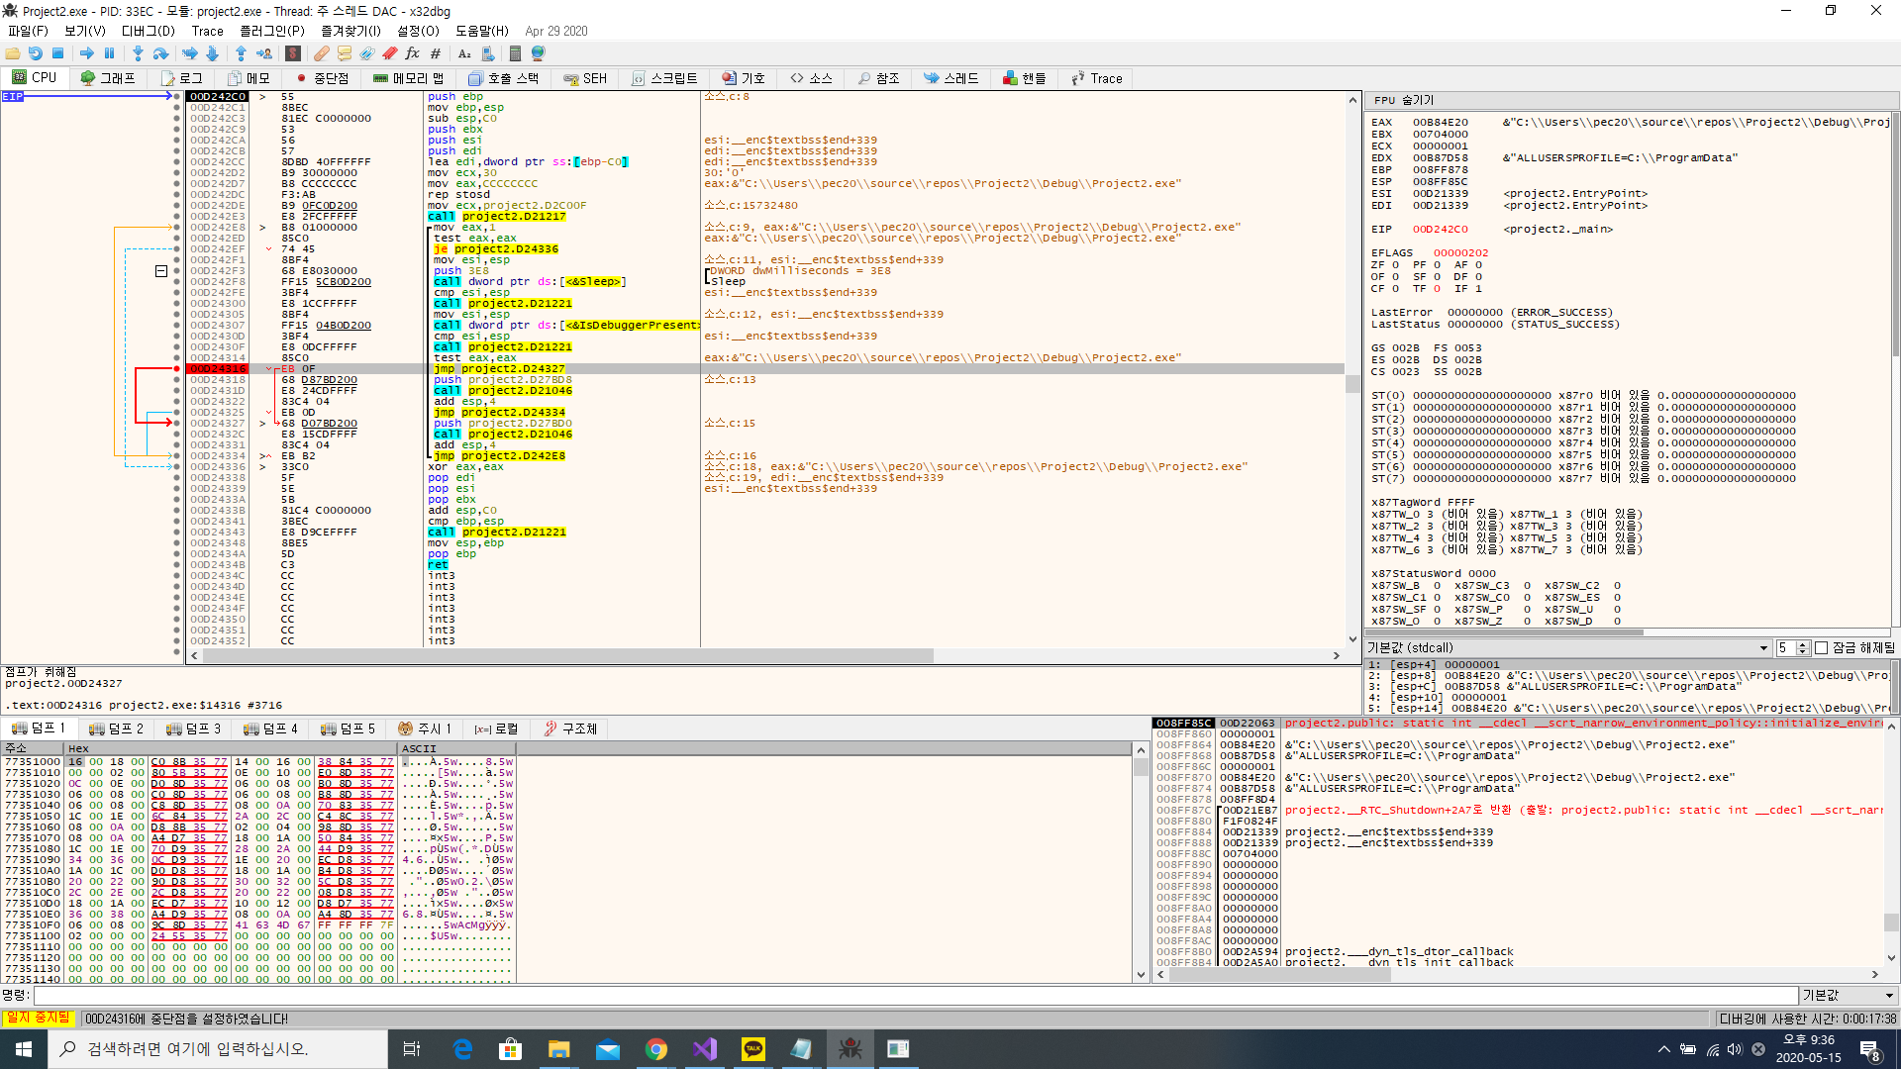Open the 디버그(D) menu
Screen dimensions: 1901x1069
(149, 31)
